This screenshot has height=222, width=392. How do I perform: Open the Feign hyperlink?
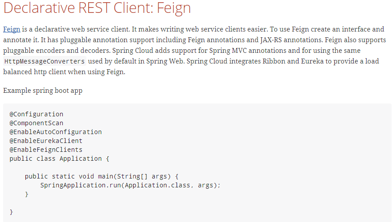(x=12, y=29)
